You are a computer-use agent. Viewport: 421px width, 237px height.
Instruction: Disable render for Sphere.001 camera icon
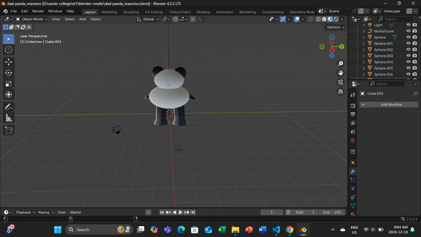tap(415, 44)
